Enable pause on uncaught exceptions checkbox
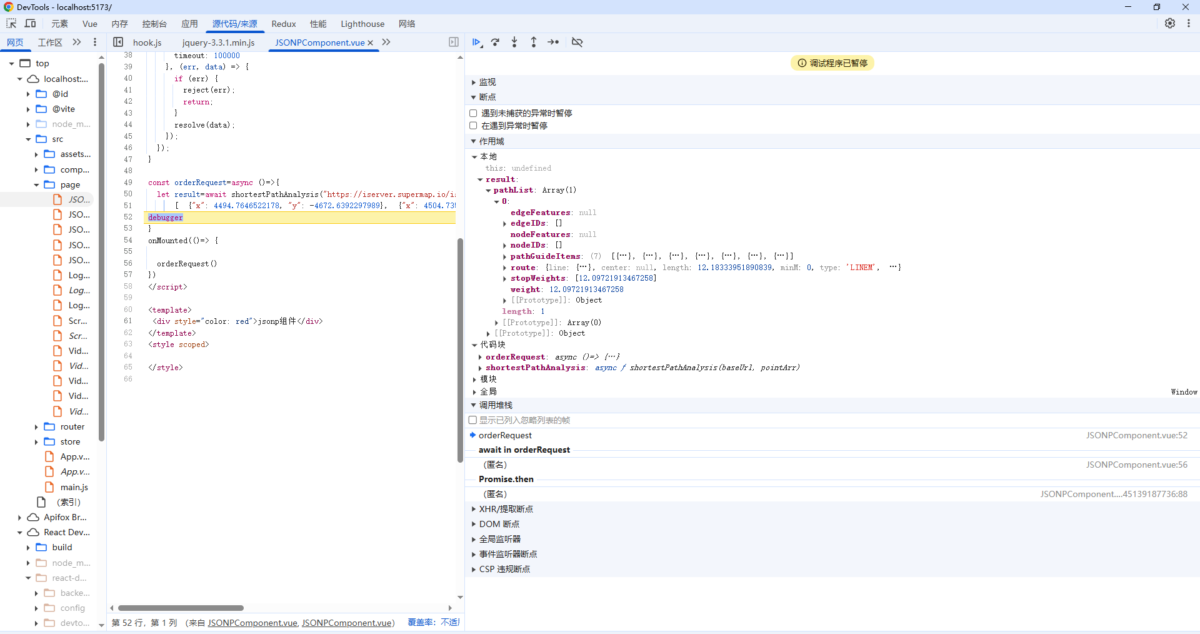The image size is (1200, 634). click(473, 113)
